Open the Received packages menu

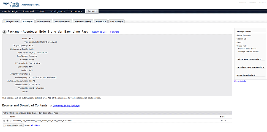coord(28,11)
